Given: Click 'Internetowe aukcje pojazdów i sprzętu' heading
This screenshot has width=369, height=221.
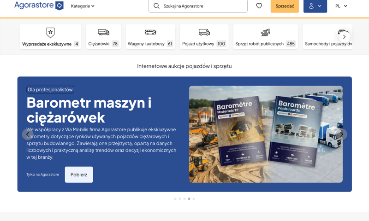Looking at the screenshot, I should (184, 66).
